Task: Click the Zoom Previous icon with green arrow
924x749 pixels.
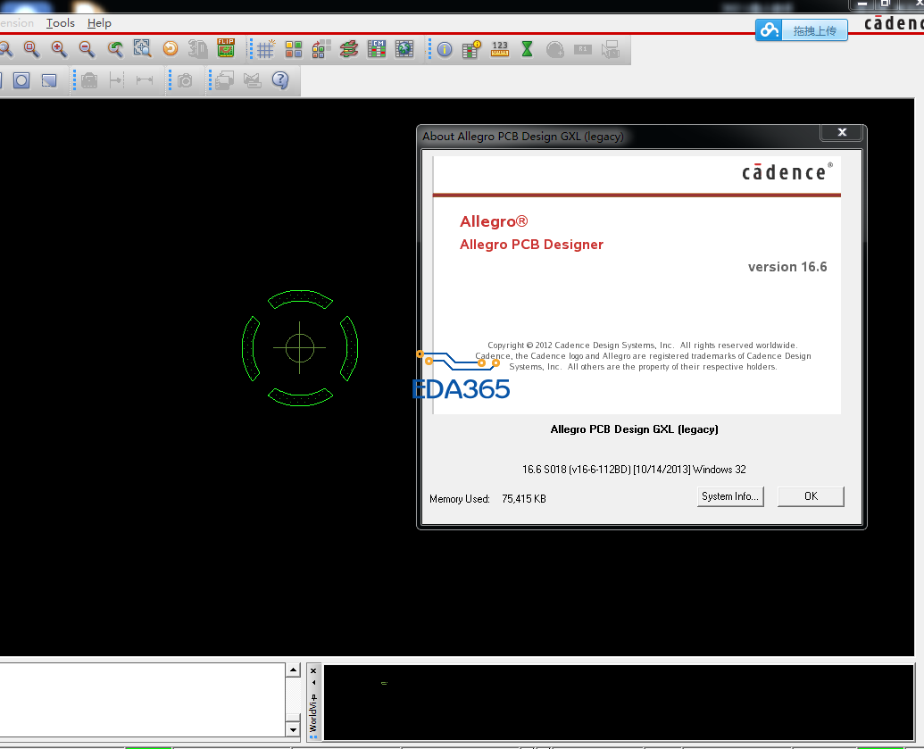Action: (x=115, y=49)
